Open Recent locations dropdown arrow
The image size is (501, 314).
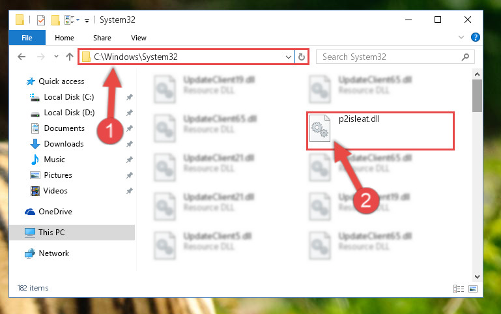pos(56,57)
